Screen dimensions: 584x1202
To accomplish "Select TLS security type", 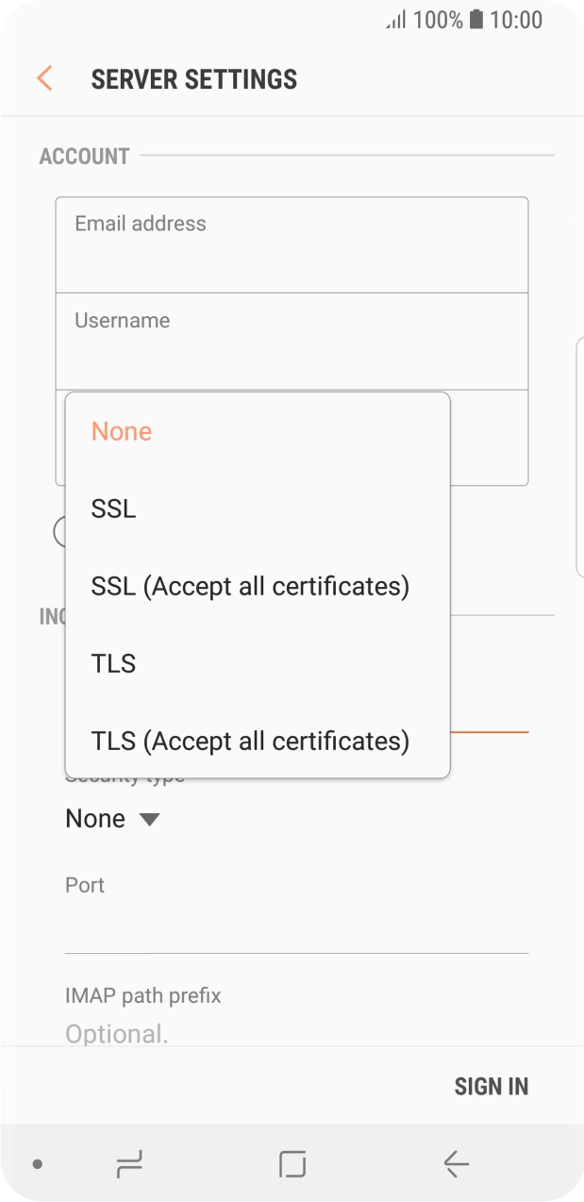I will [112, 663].
